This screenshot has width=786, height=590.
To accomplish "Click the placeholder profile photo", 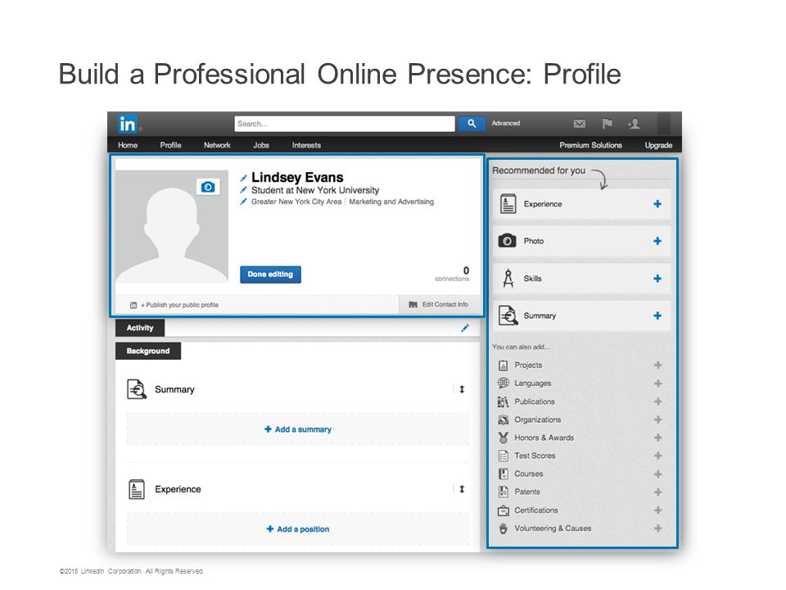I will [172, 227].
